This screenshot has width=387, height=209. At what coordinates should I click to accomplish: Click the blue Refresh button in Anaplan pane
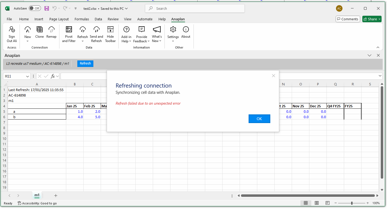85,63
